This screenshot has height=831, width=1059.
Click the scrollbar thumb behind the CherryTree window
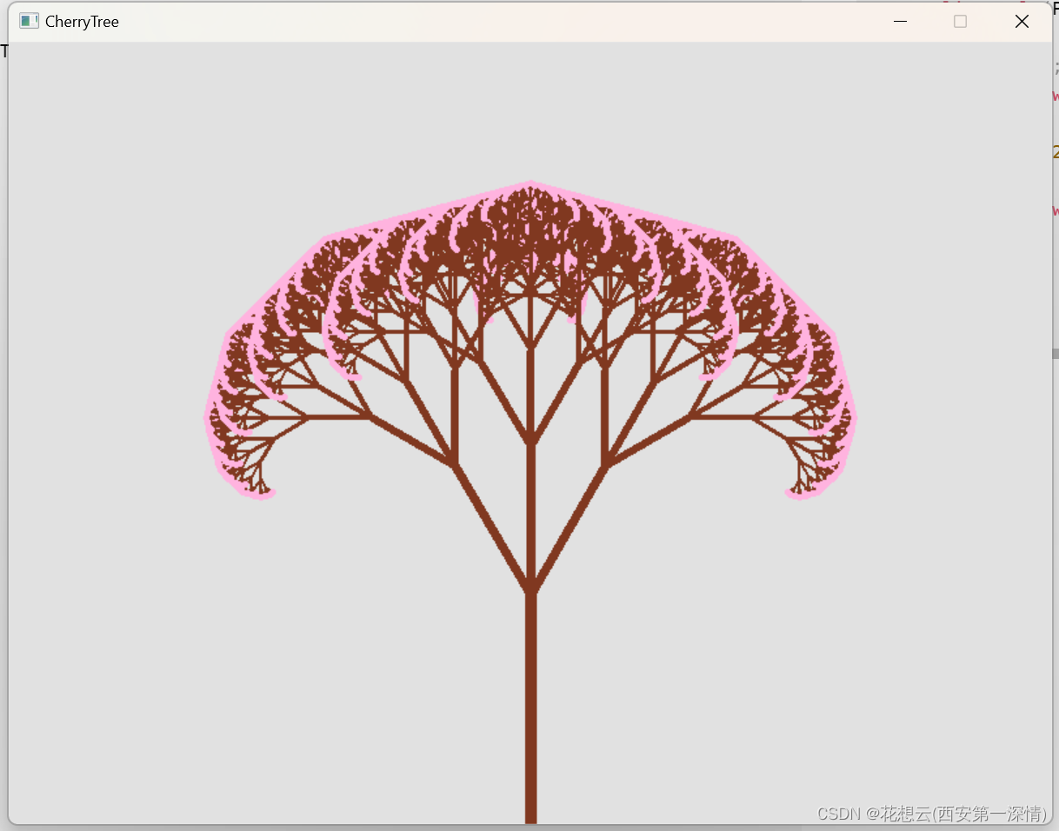click(1056, 354)
